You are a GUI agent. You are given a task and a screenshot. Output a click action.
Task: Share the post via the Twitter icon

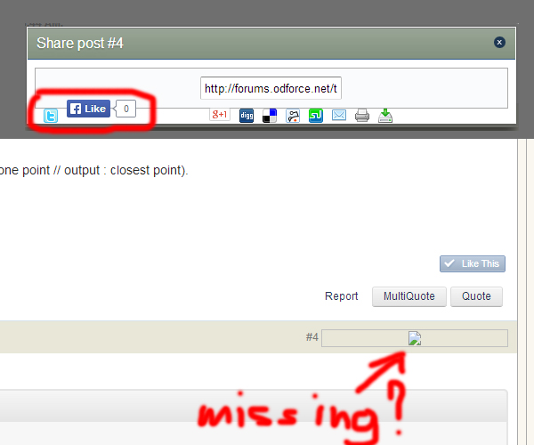51,116
